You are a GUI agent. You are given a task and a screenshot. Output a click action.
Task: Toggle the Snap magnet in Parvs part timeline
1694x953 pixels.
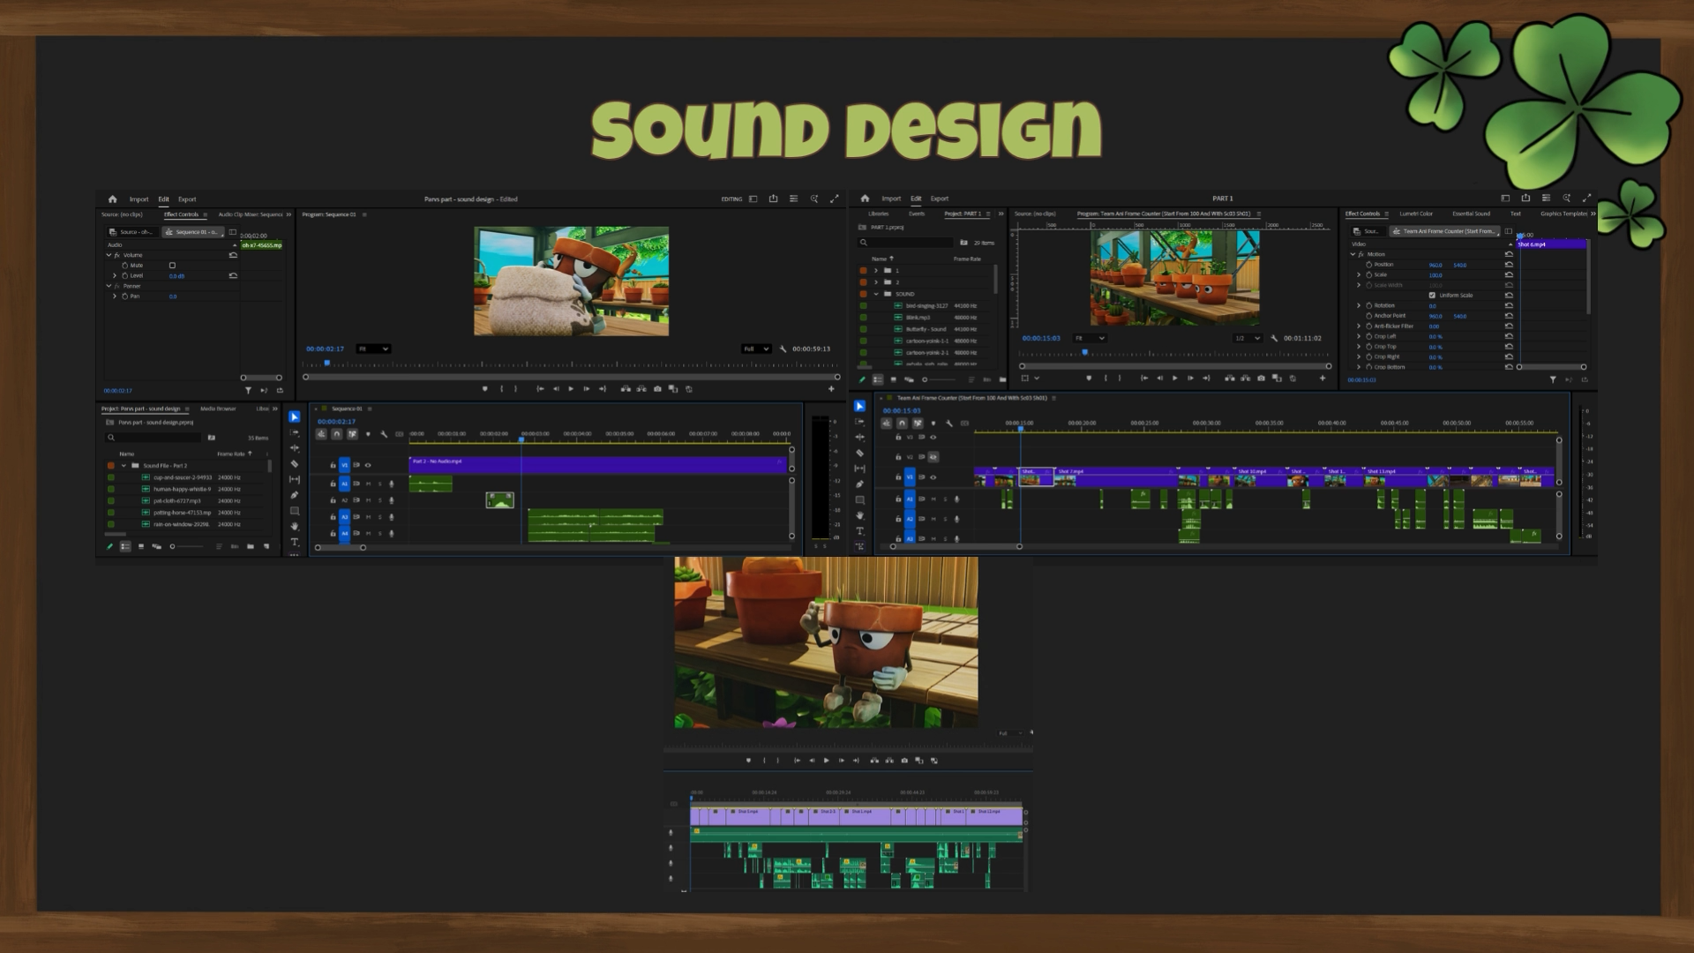(x=337, y=434)
